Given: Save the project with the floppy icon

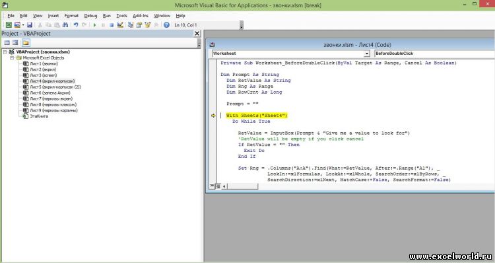Looking at the screenshot, I should (30, 25).
